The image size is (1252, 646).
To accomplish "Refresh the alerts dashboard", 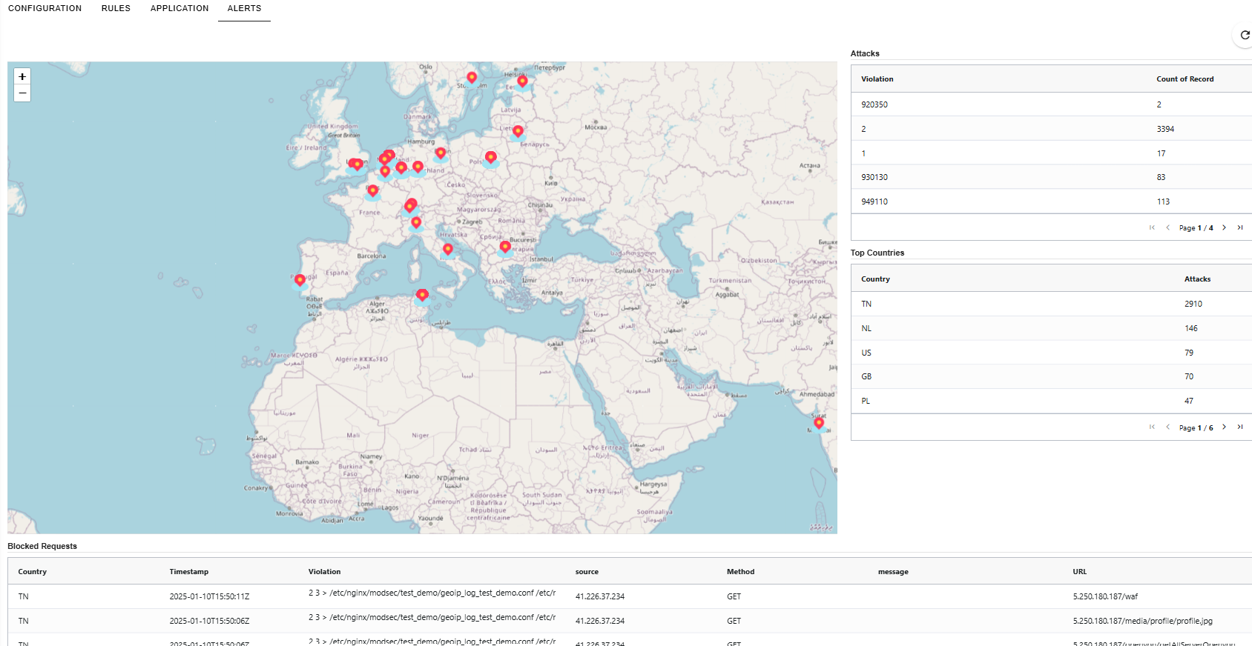I will [x=1245, y=35].
